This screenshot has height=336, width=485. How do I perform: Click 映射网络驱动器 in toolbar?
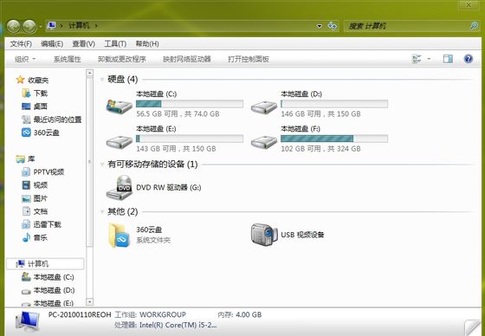click(x=187, y=59)
